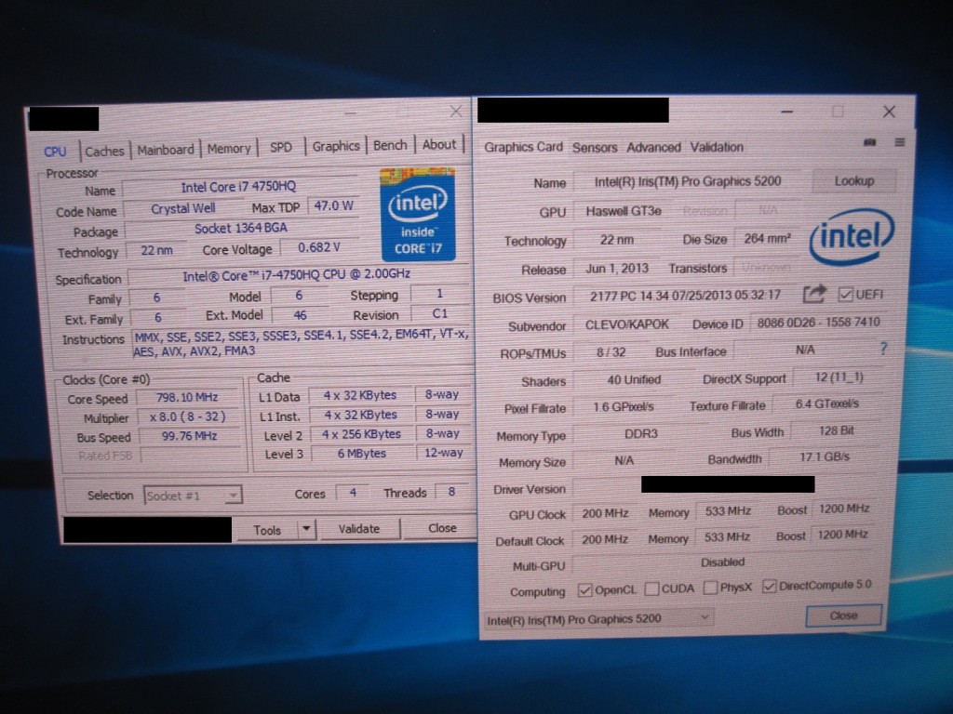953x714 pixels.
Task: Click the Device ID value 8086 0D26
Action: click(x=818, y=323)
